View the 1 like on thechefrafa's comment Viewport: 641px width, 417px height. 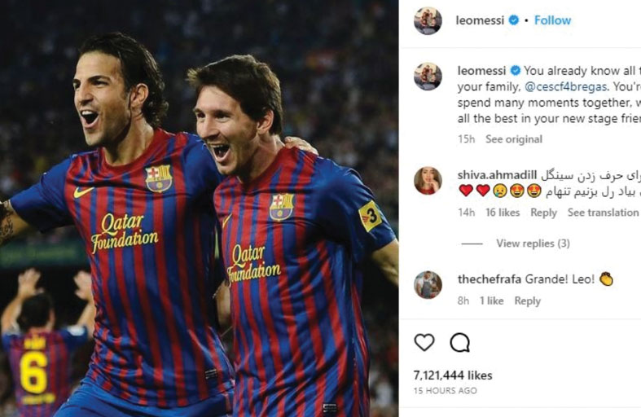(491, 301)
